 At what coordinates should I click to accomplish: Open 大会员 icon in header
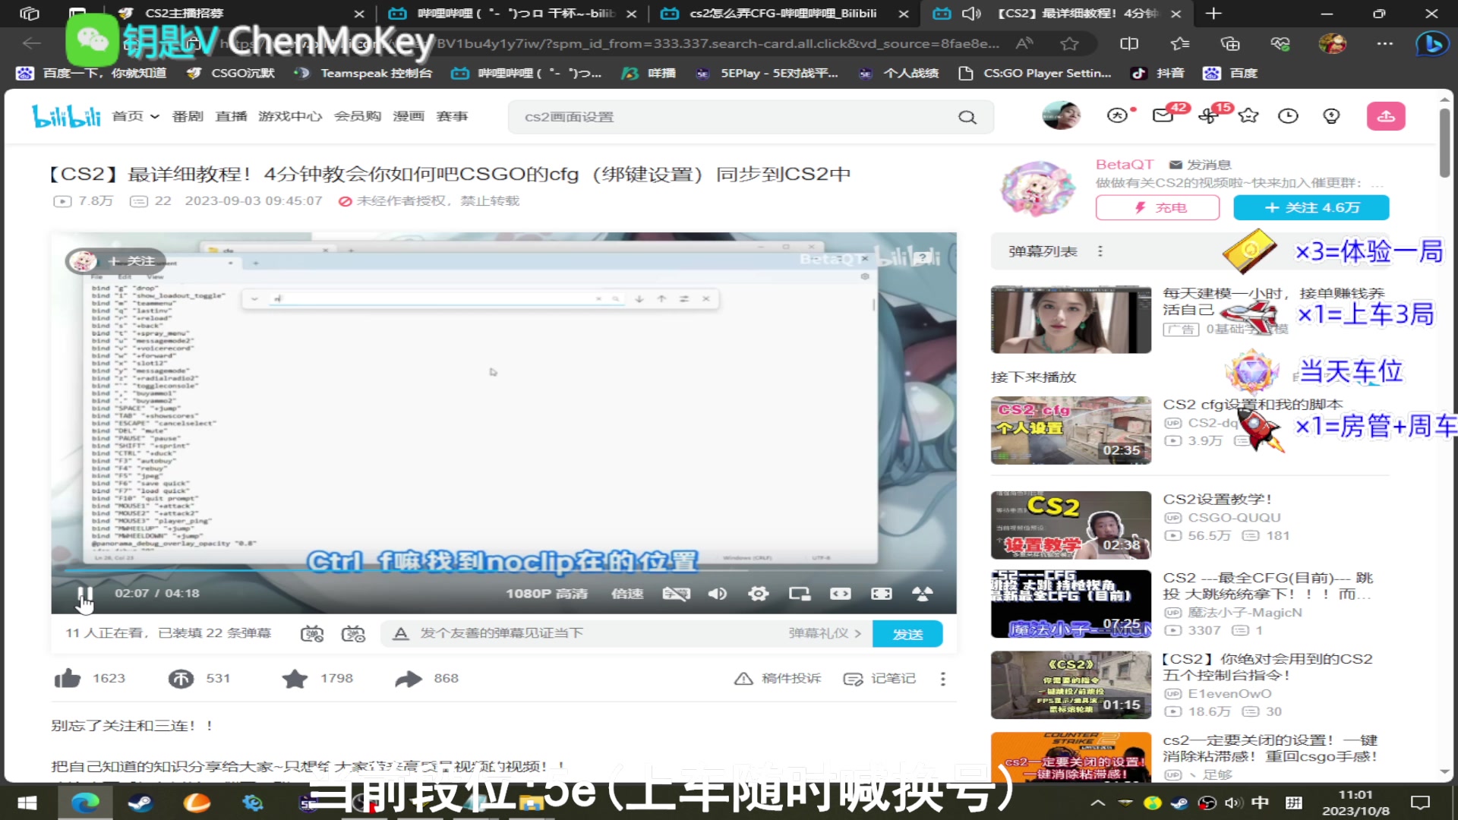pyautogui.click(x=1117, y=115)
